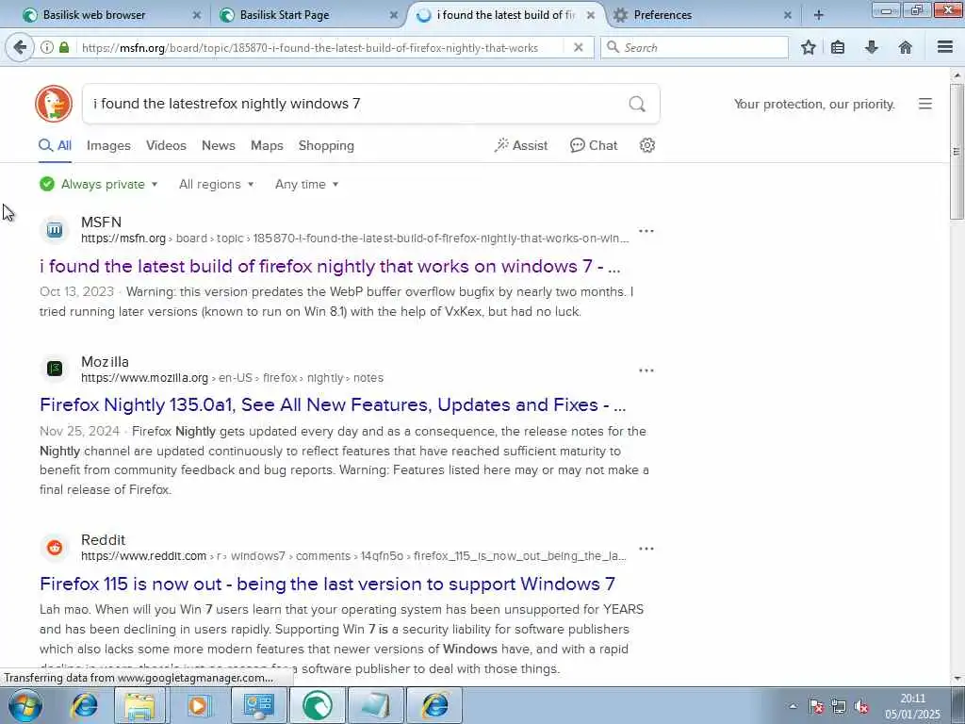Open MSFN firefox nightly result link

(x=330, y=266)
